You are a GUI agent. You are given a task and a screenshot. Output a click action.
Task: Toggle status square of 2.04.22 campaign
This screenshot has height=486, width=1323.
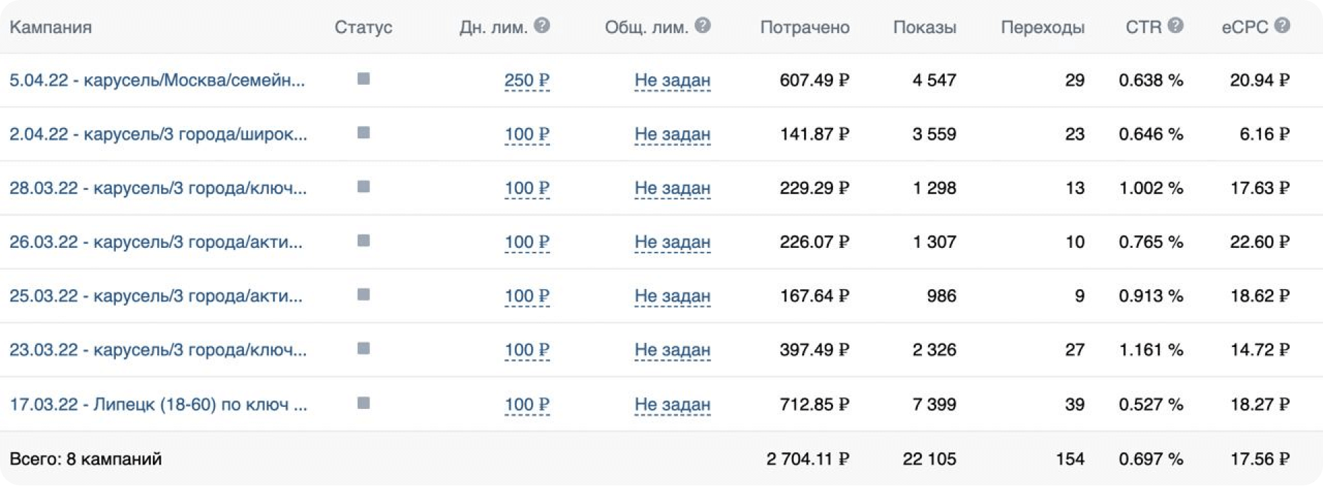[364, 133]
